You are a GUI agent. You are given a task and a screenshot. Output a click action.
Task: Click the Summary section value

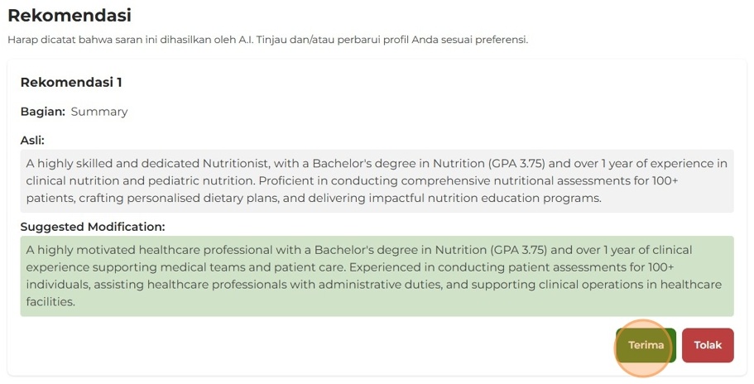coord(99,111)
